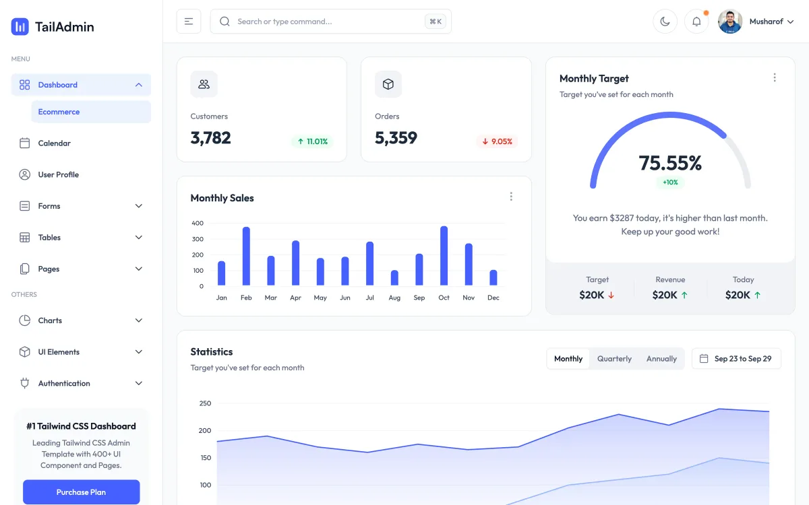Click the TailAdmin brand name
Image resolution: width=809 pixels, height=505 pixels.
point(65,27)
